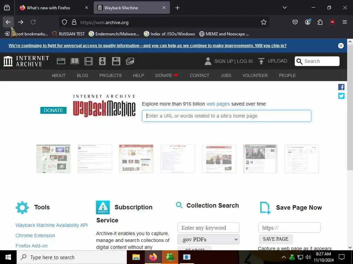Open File Explorer from the taskbar

136,257
